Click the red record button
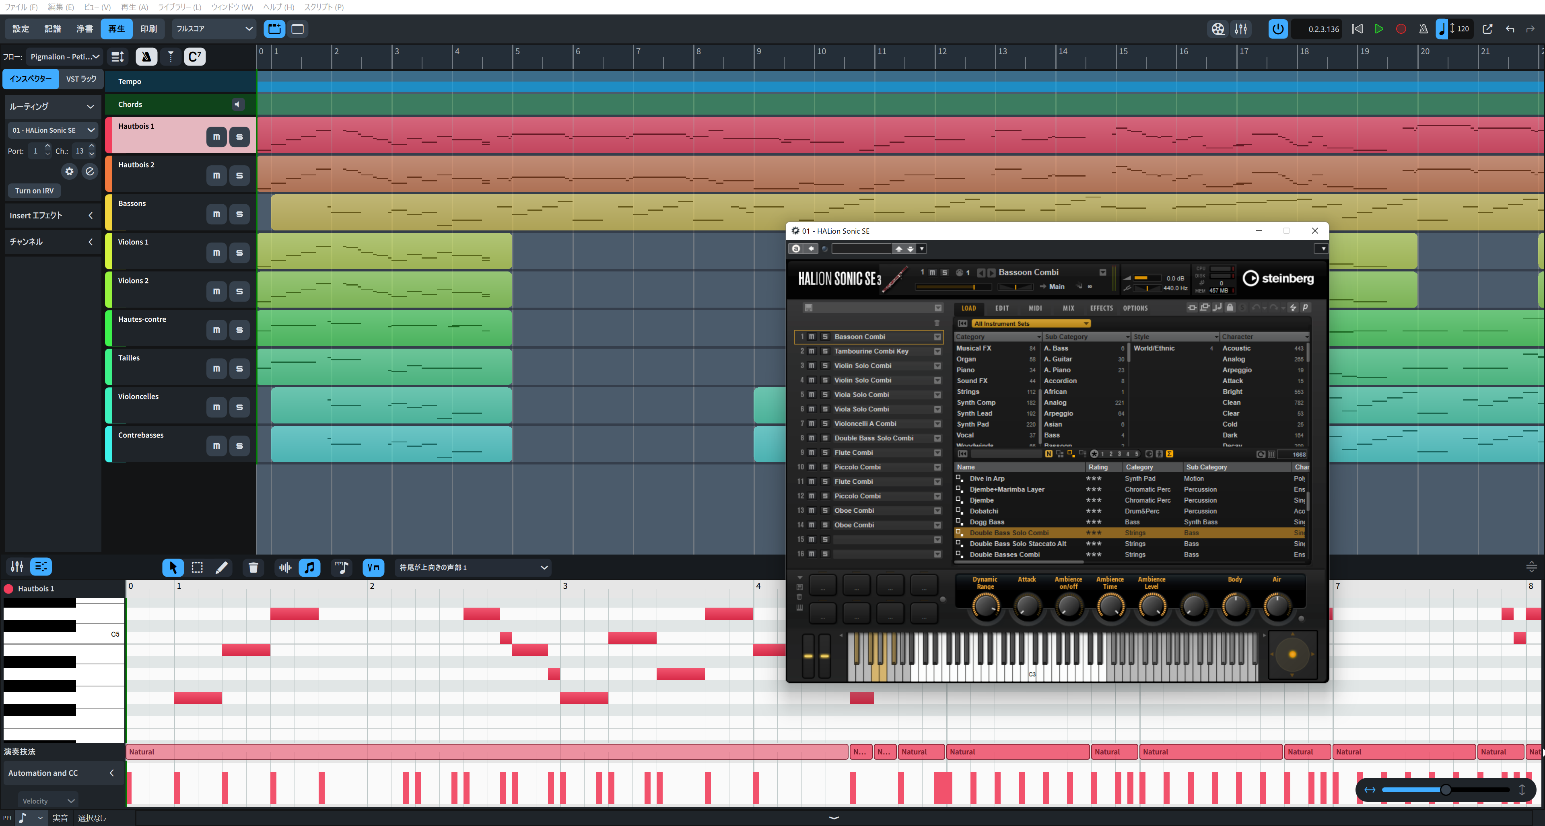Screen dimensions: 1545x826 (x=1401, y=29)
